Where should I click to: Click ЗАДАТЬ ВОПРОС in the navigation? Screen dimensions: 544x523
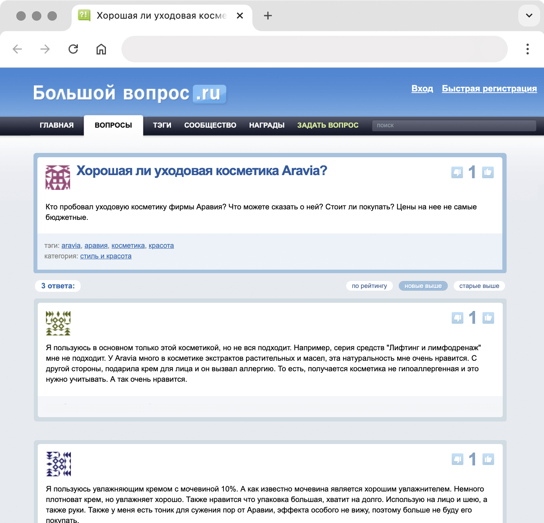coord(328,125)
